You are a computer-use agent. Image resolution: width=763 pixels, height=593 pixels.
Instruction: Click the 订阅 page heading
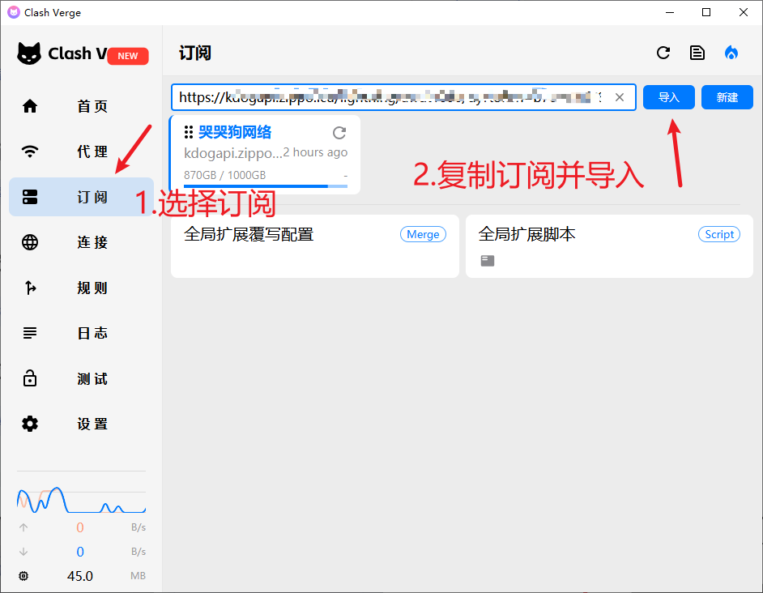[x=195, y=53]
